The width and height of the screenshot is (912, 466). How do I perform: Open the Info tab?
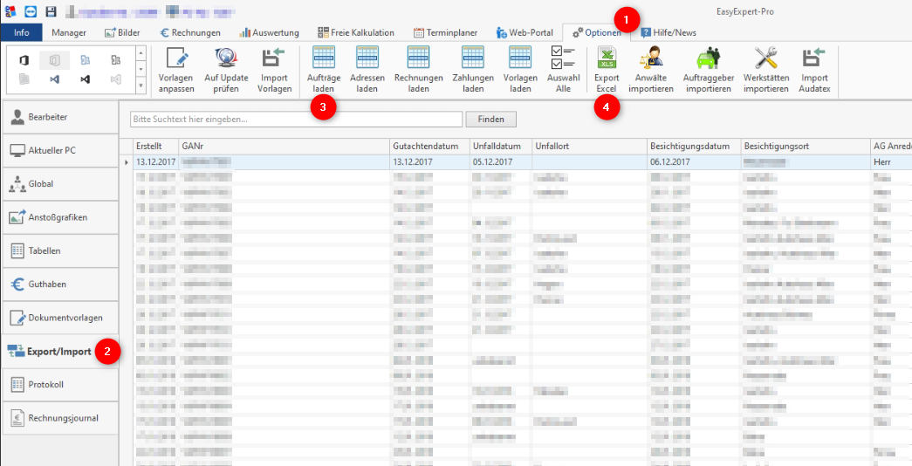point(22,32)
